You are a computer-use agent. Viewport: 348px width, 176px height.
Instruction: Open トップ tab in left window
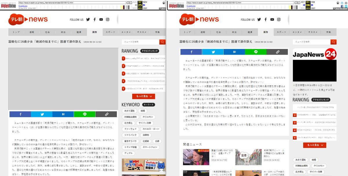click(x=16, y=32)
